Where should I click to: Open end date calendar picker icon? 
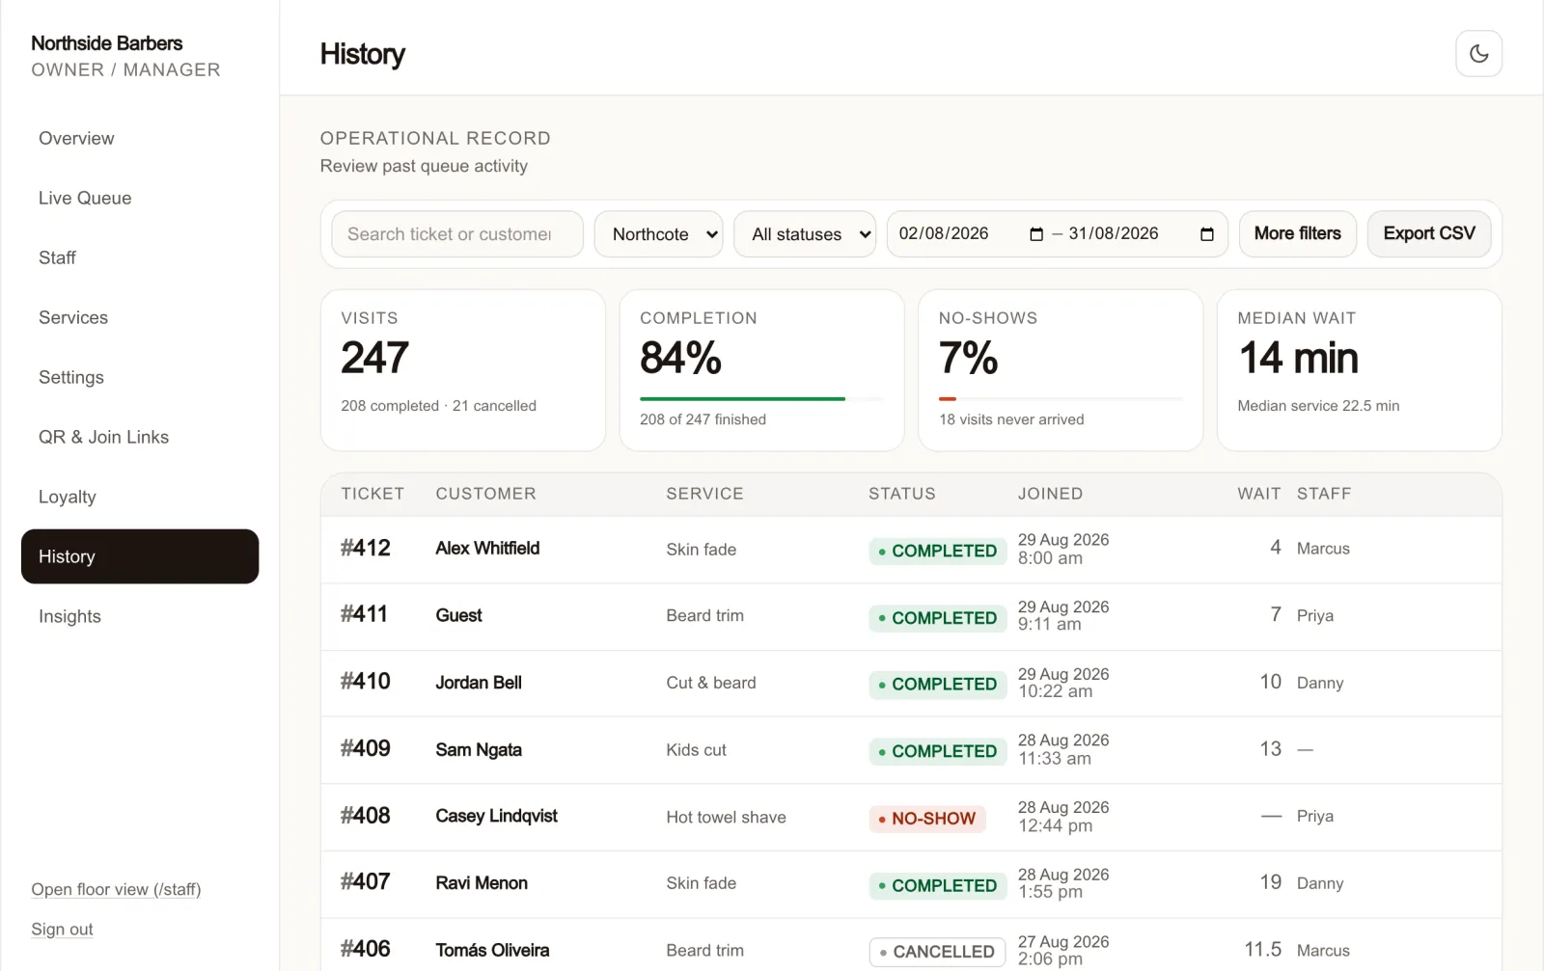point(1206,234)
